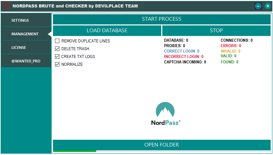Open the SETTINGS tab
273x155 pixels.
click(x=26, y=20)
